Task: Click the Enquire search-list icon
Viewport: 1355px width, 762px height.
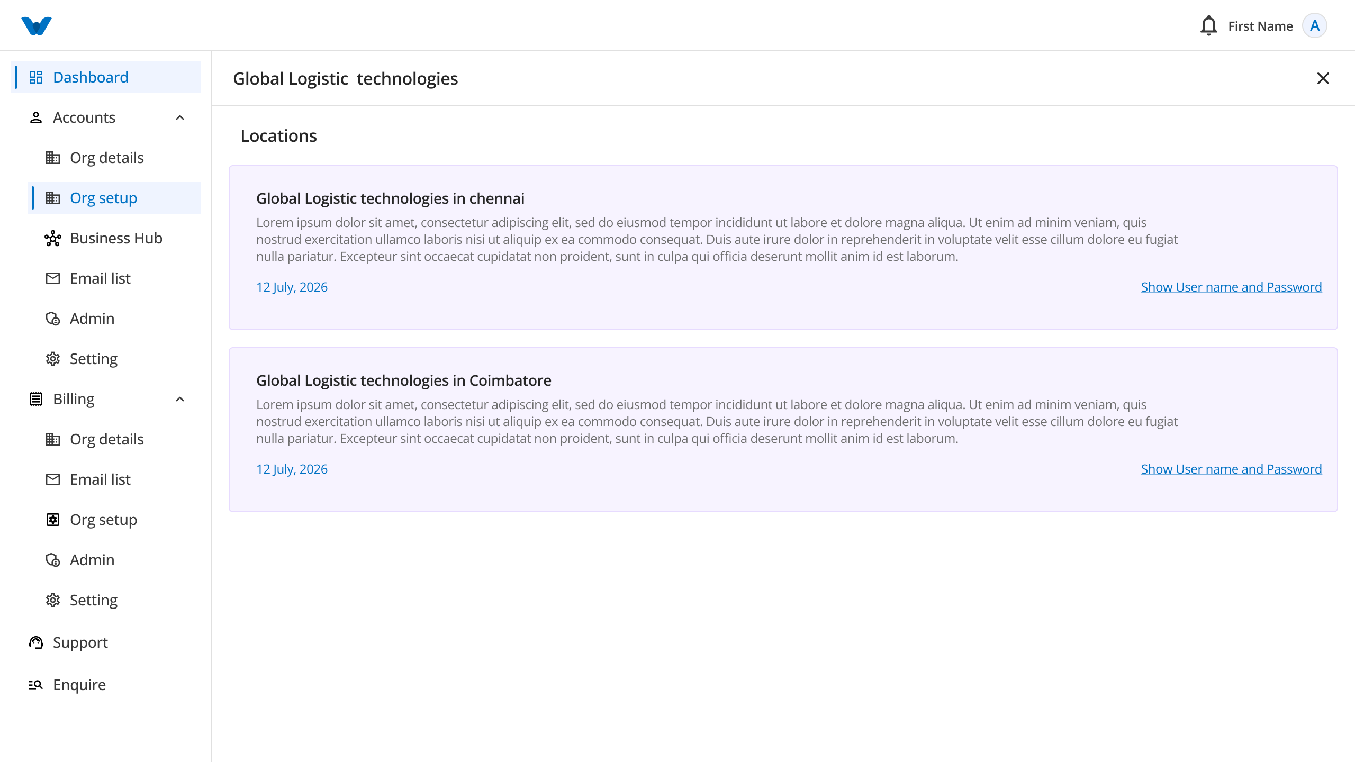Action: [36, 685]
